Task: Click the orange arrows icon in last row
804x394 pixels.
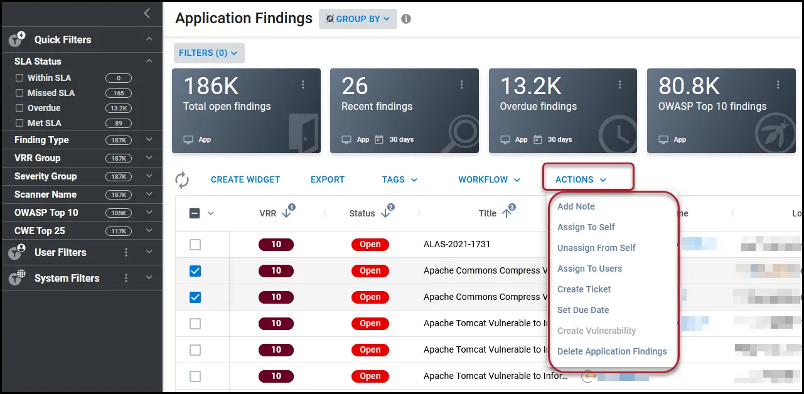Action: (588, 376)
